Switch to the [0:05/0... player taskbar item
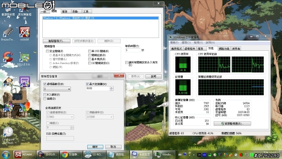The image size is (282, 159). pyautogui.click(x=48, y=155)
